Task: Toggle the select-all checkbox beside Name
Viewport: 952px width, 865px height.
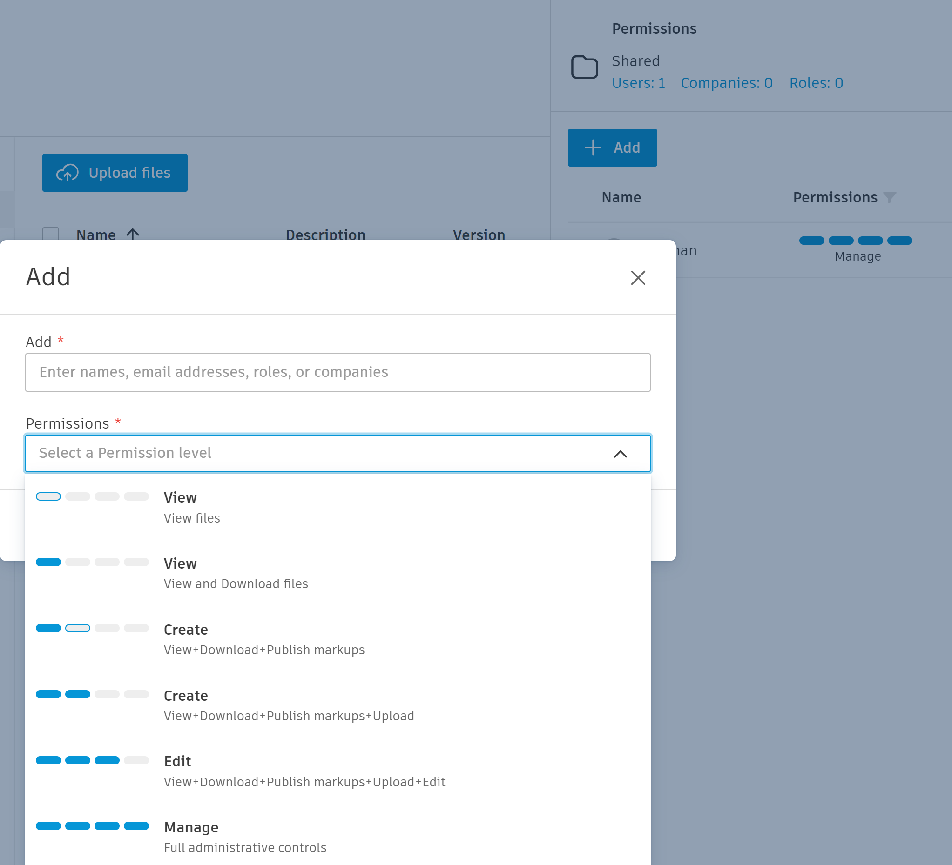Action: coord(51,234)
